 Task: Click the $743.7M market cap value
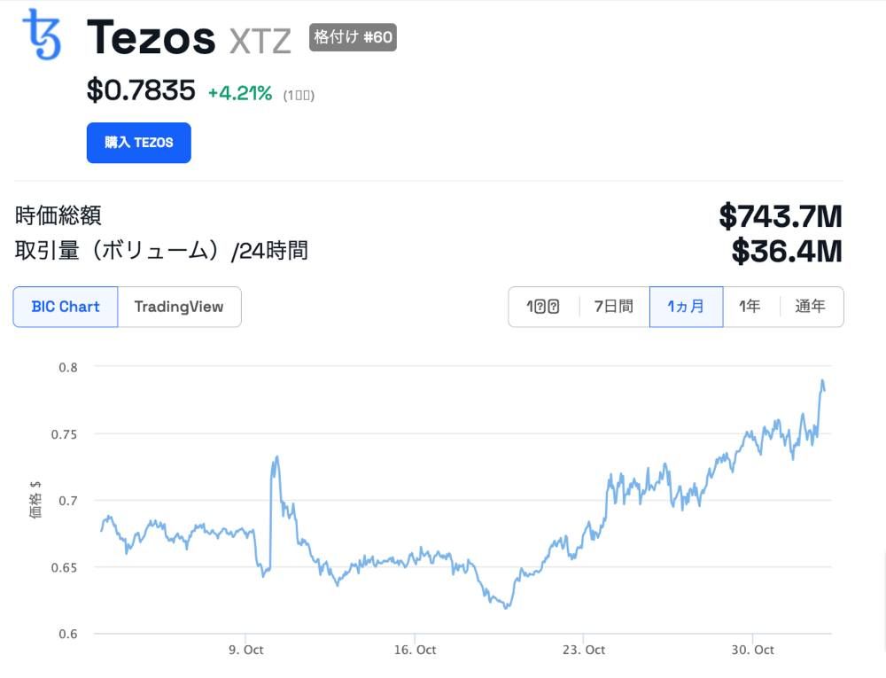(780, 215)
